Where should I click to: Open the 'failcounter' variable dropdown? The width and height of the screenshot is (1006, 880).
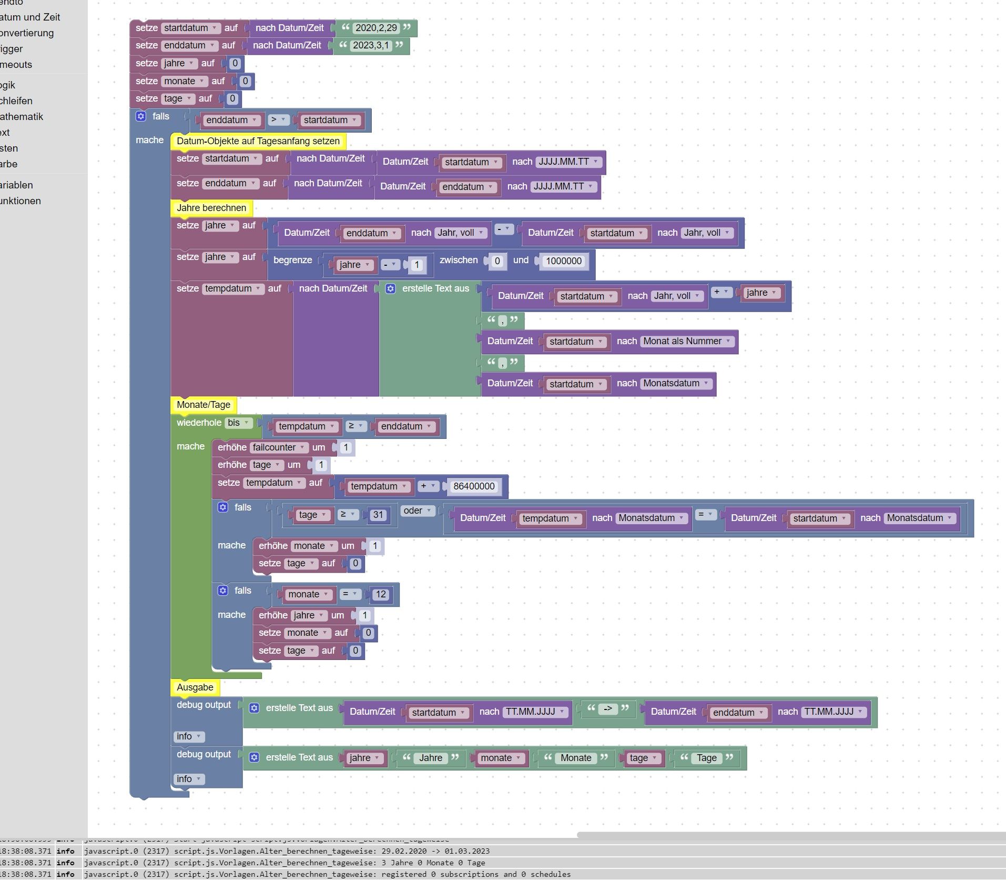(x=279, y=447)
